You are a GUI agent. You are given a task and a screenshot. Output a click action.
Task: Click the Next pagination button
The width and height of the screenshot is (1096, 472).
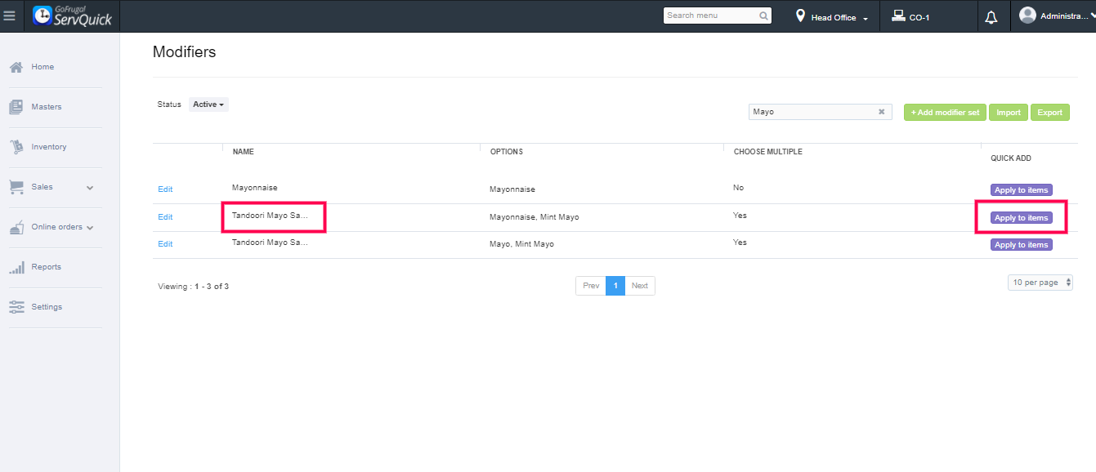pos(640,286)
